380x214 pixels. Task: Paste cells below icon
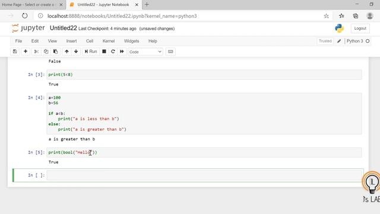55,52
